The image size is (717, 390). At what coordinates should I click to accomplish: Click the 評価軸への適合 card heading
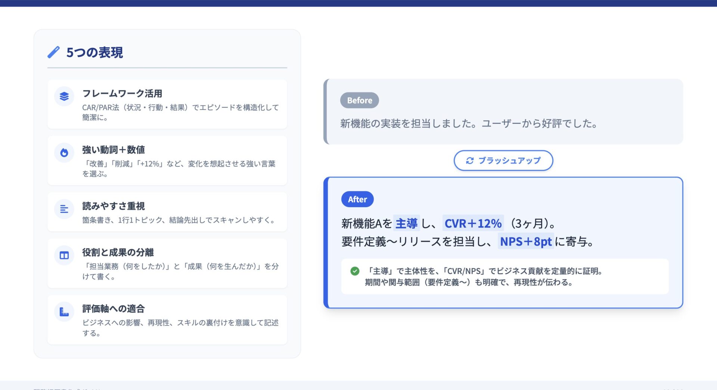point(114,309)
